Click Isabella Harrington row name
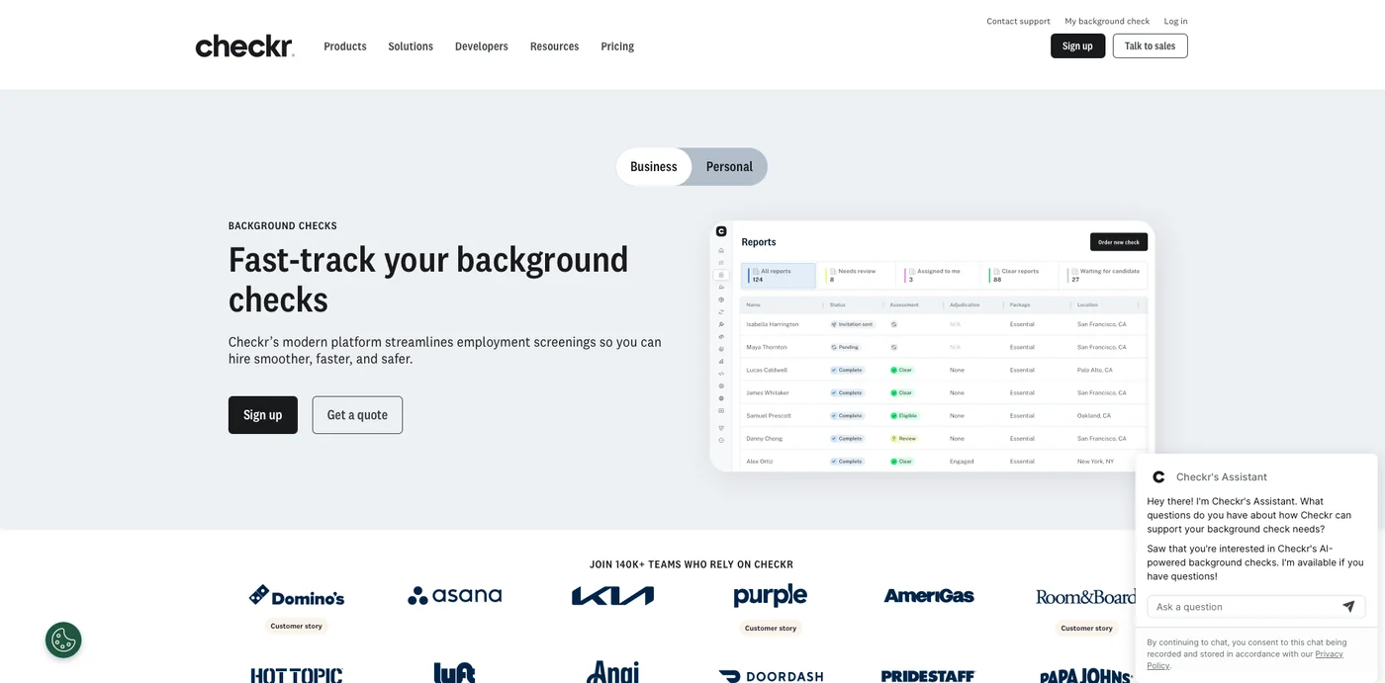The height and width of the screenshot is (683, 1385). (x=772, y=324)
